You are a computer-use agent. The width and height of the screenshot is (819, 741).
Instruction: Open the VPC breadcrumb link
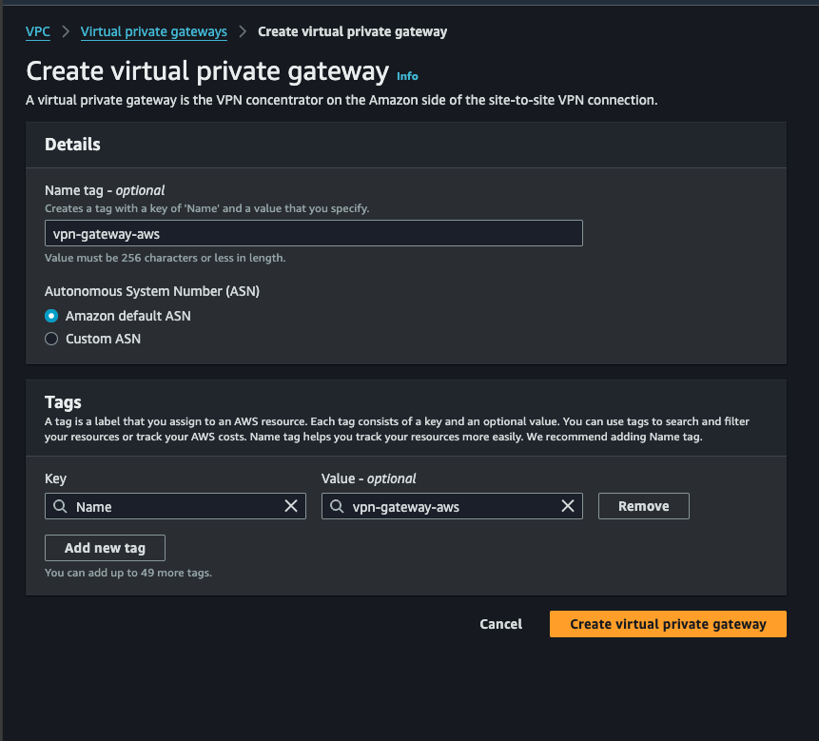(x=38, y=31)
